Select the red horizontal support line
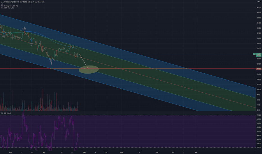 click(x=128, y=69)
